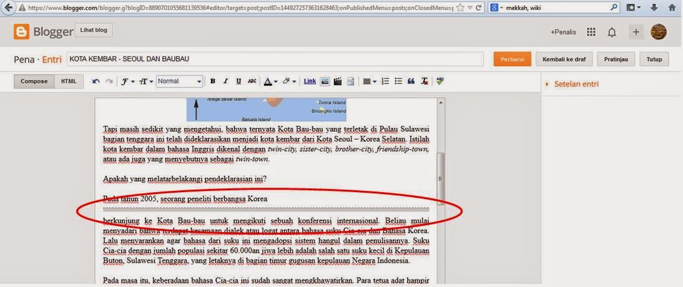683x287 pixels.
Task: Click the Link toolbar button
Action: [310, 81]
